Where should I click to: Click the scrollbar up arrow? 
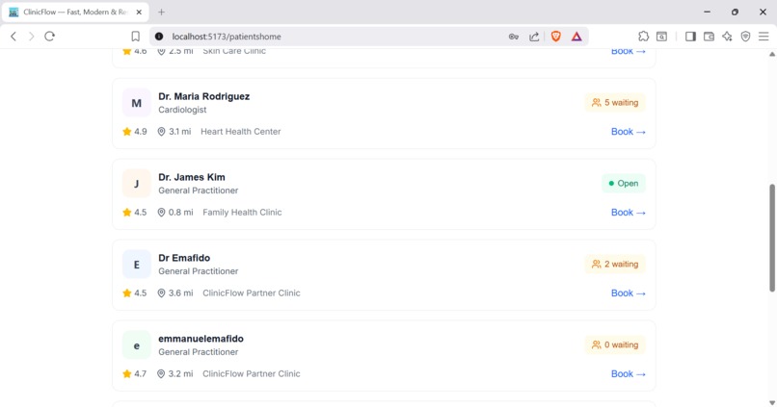pos(771,54)
